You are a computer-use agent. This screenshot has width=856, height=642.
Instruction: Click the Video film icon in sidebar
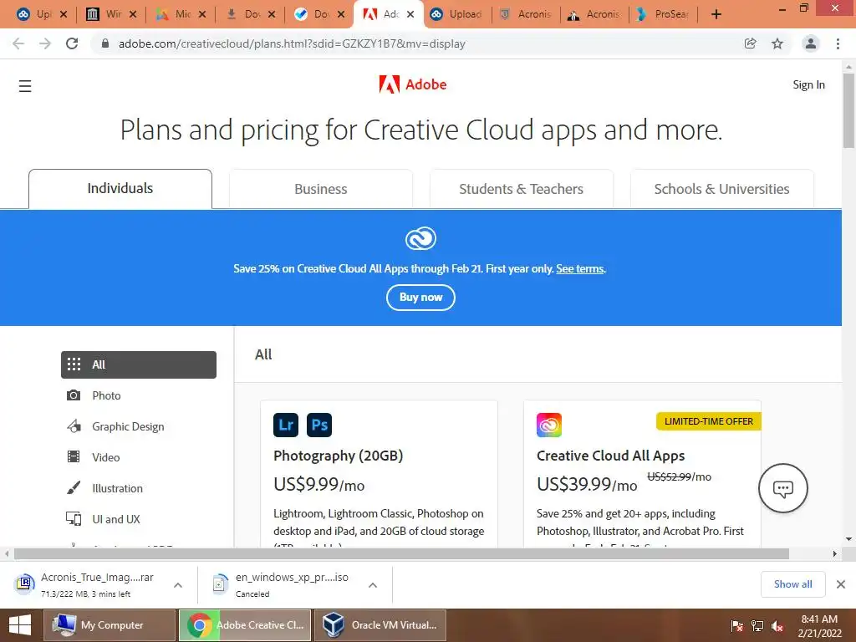coord(74,457)
